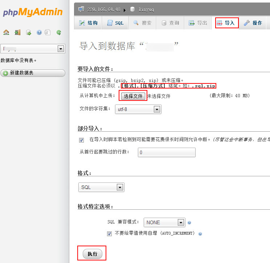Toggle the allow interrupt during import checkbox
This screenshot has width=270, height=263.
[x=81, y=140]
